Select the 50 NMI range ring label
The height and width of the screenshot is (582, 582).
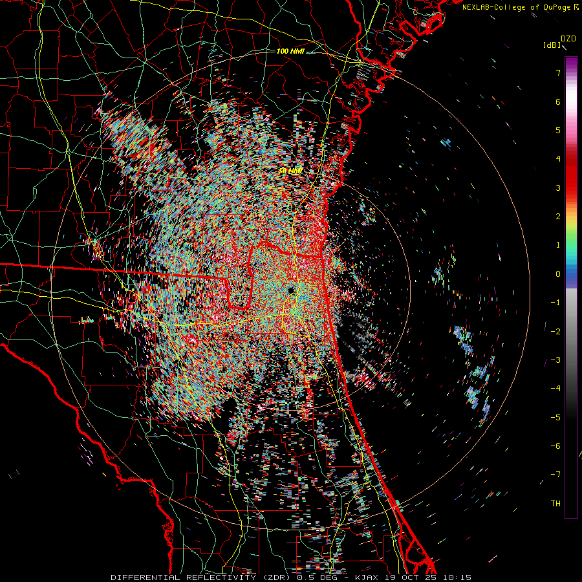point(290,171)
